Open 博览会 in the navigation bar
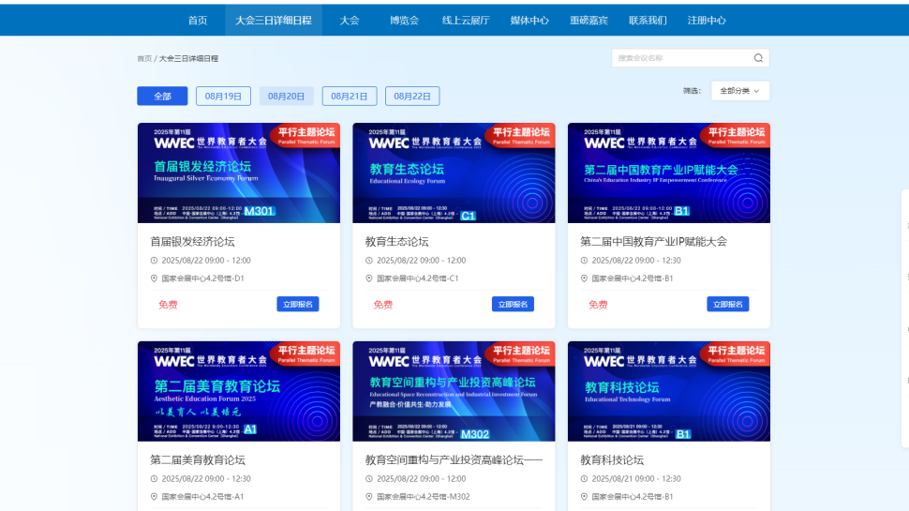Screen dimensions: 909x511 tap(404, 20)
